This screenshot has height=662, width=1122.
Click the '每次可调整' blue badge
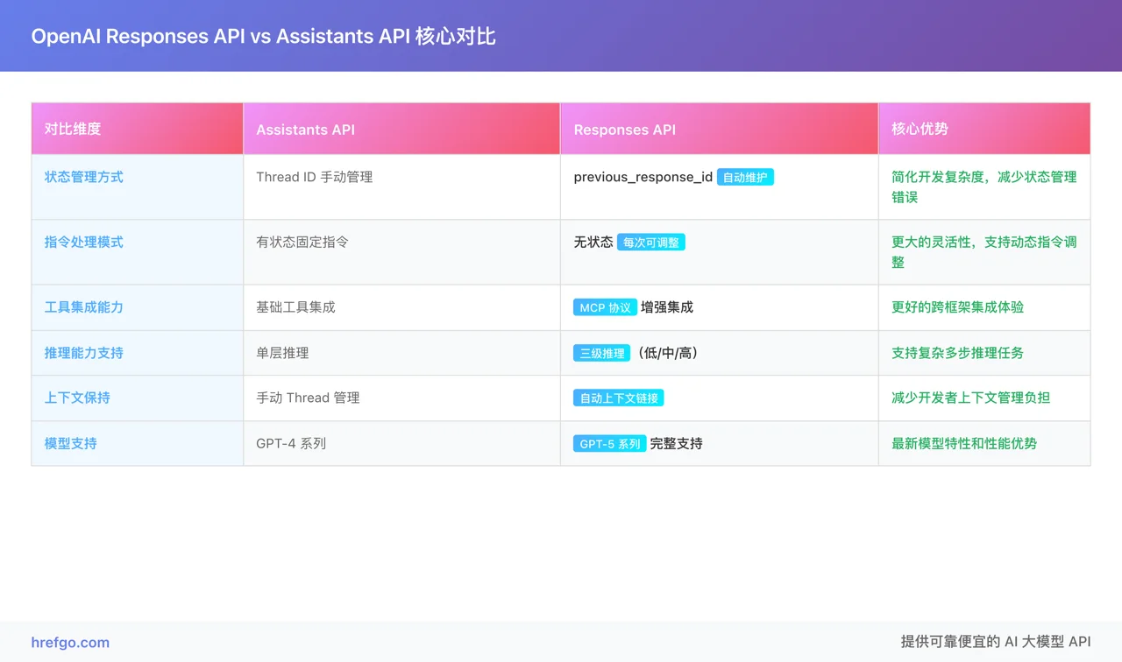pos(651,242)
